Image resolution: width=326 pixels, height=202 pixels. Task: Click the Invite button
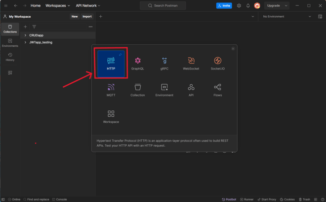[x=224, y=5]
